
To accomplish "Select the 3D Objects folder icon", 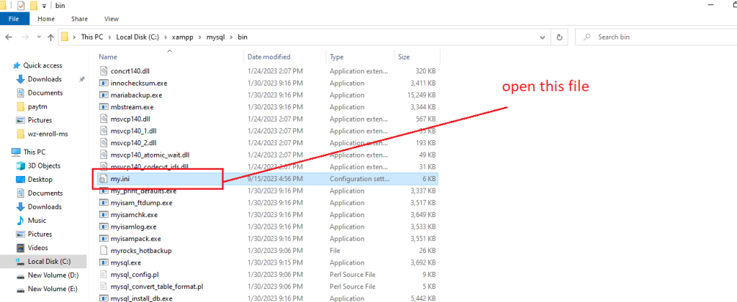I will [x=19, y=166].
